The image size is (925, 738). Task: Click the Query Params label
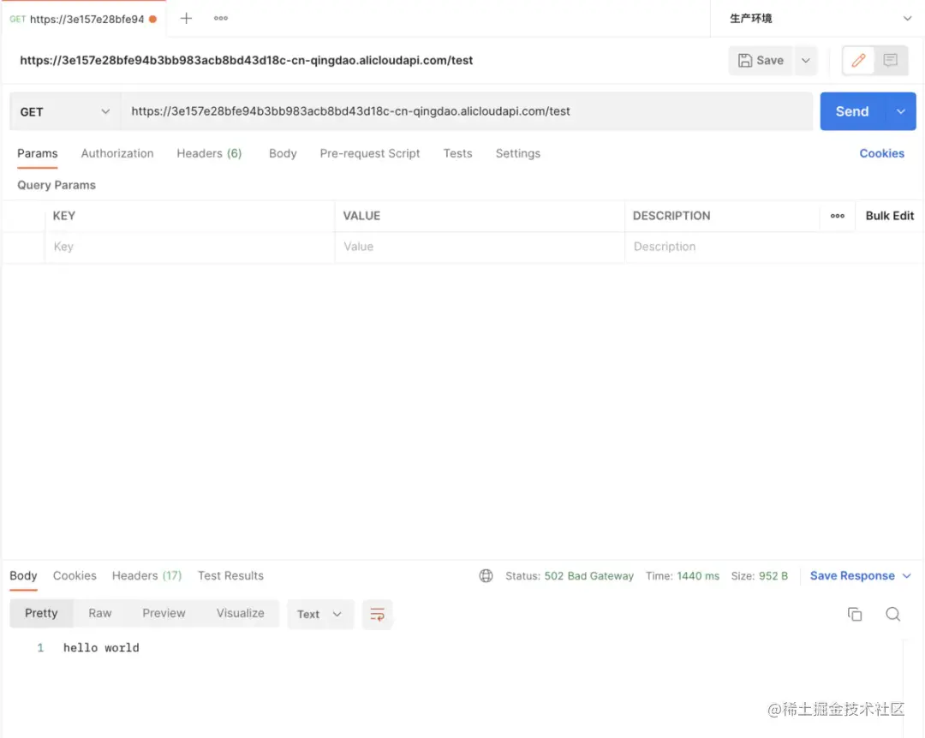click(x=56, y=185)
